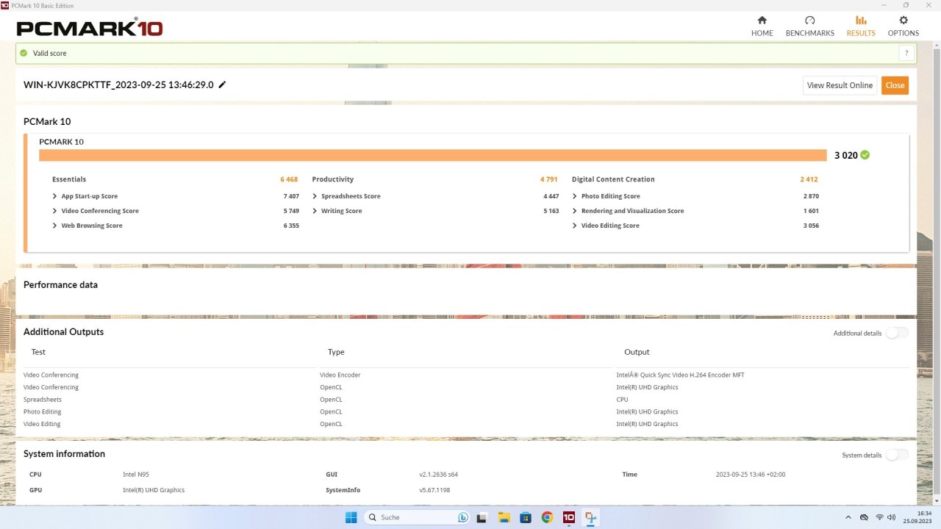Click the help question mark button
Screen dimensions: 941x529
(x=906, y=53)
